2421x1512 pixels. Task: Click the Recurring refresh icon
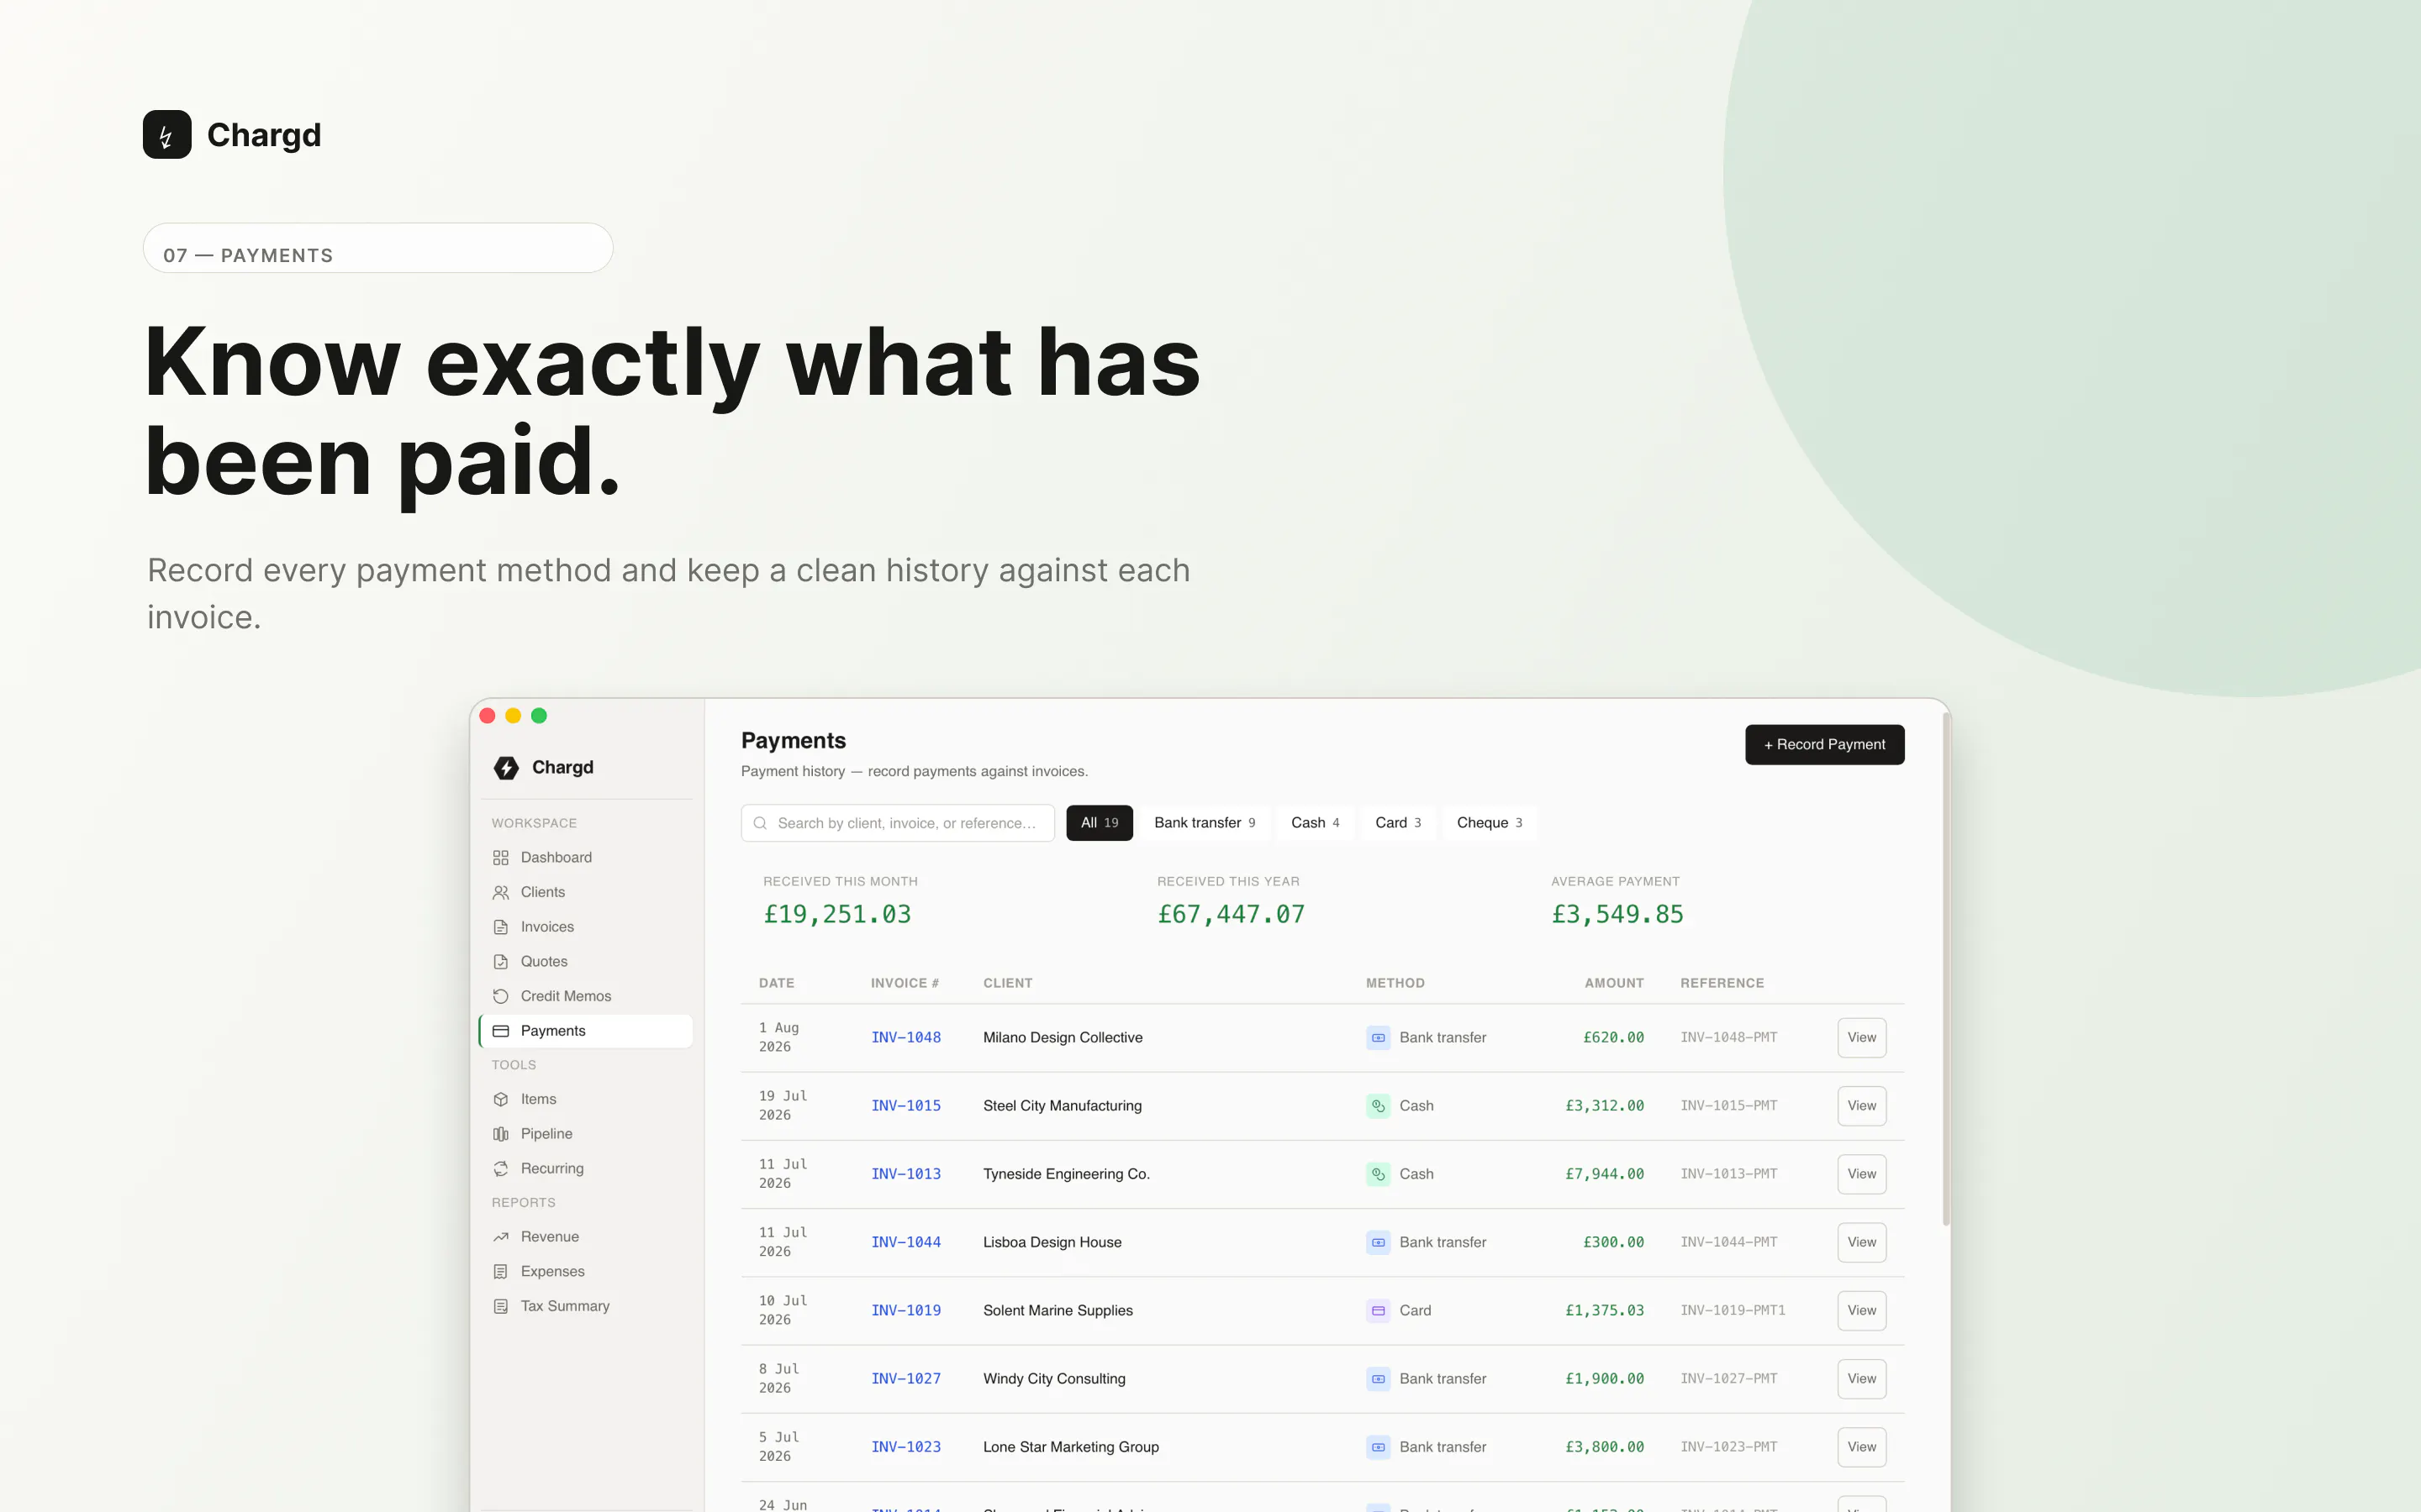point(501,1168)
